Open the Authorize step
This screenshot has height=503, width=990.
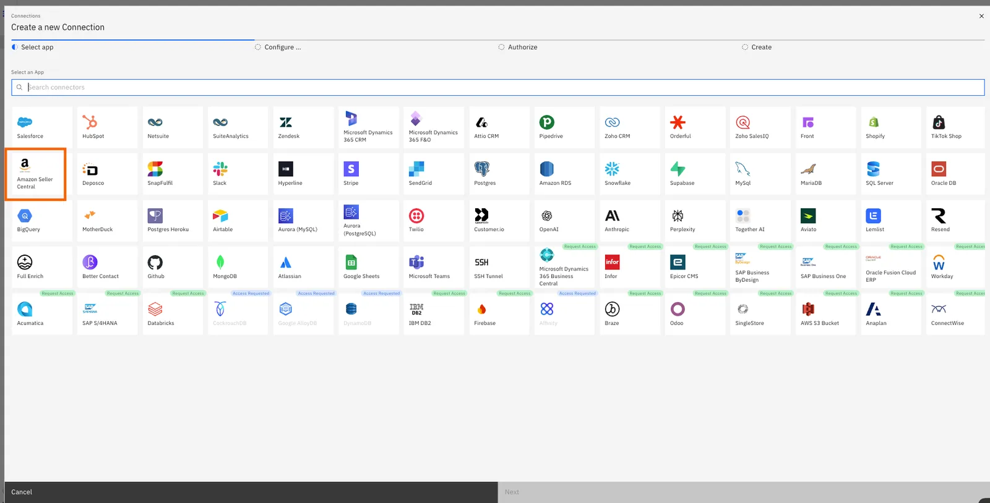point(518,47)
